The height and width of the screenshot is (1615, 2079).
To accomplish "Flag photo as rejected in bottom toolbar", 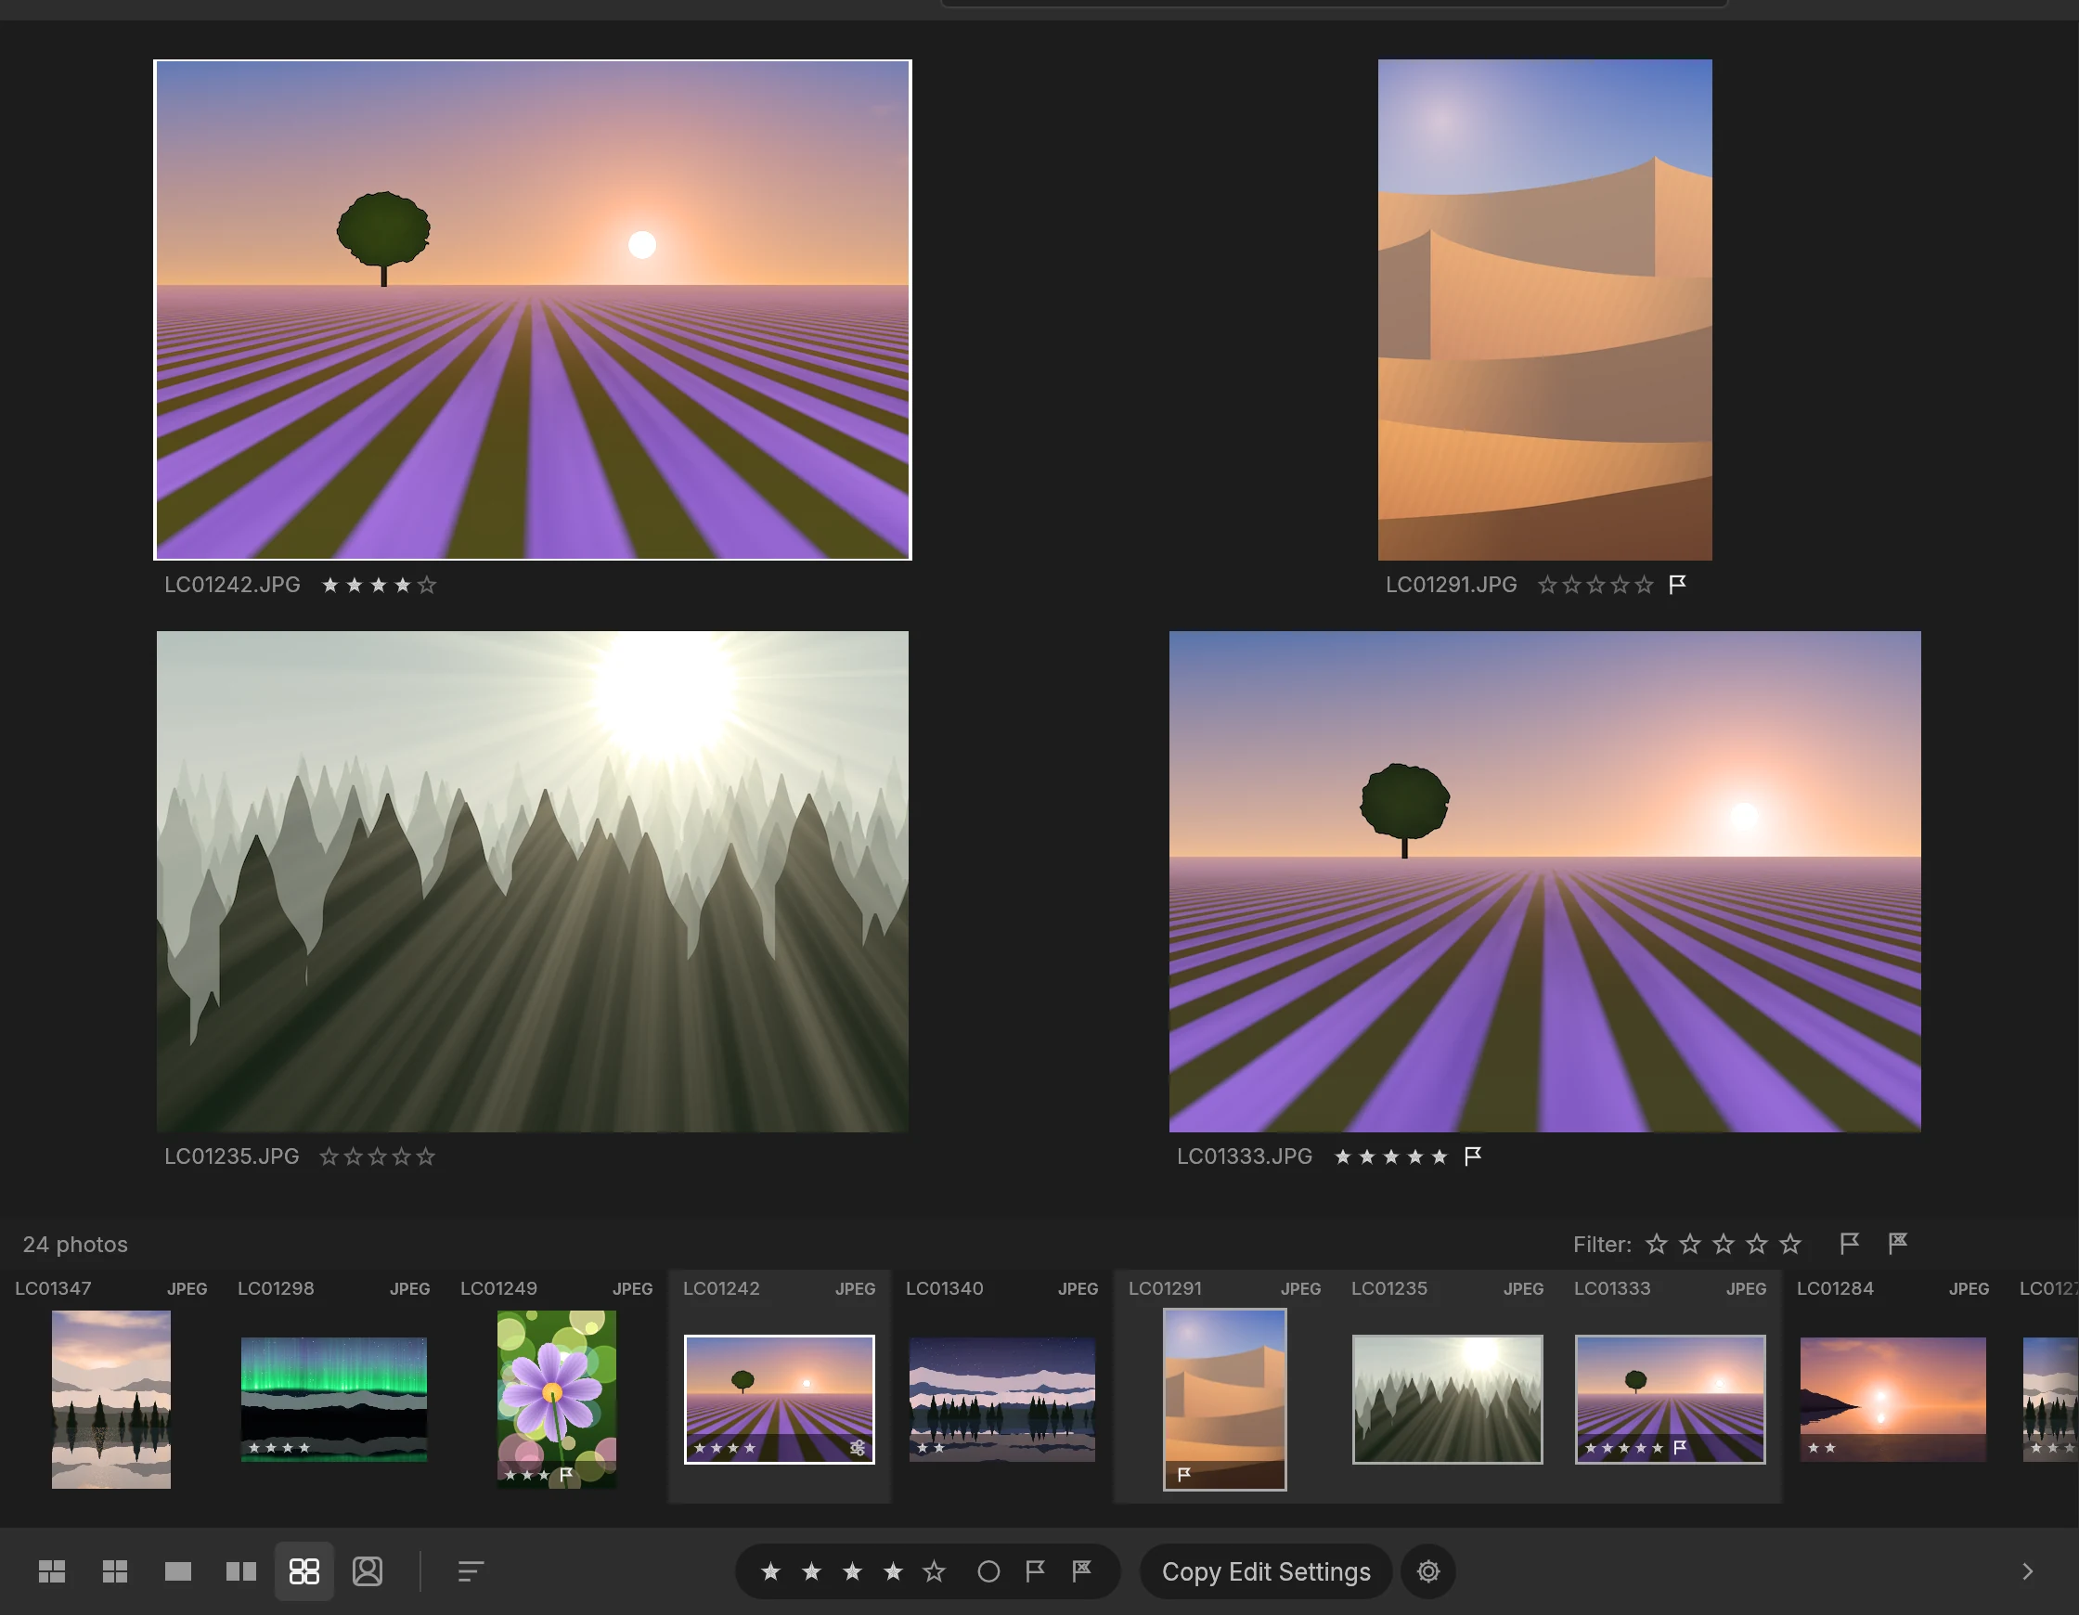I will (1081, 1570).
